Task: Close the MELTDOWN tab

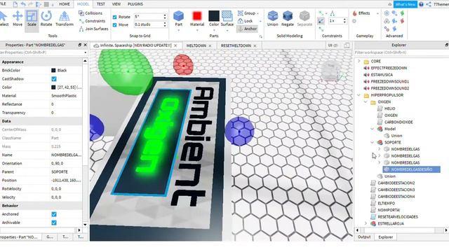Action: tap(210, 45)
